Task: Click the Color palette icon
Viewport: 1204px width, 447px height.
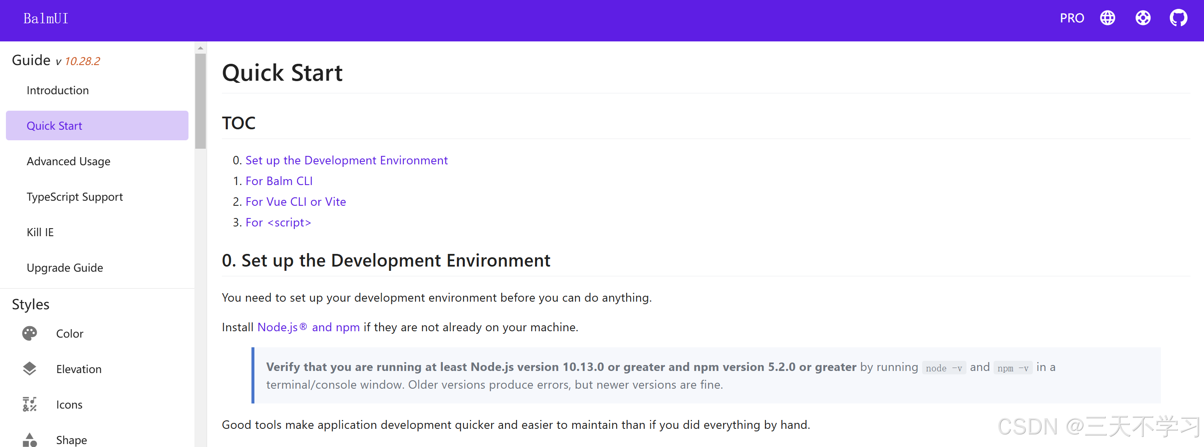Action: click(x=30, y=333)
